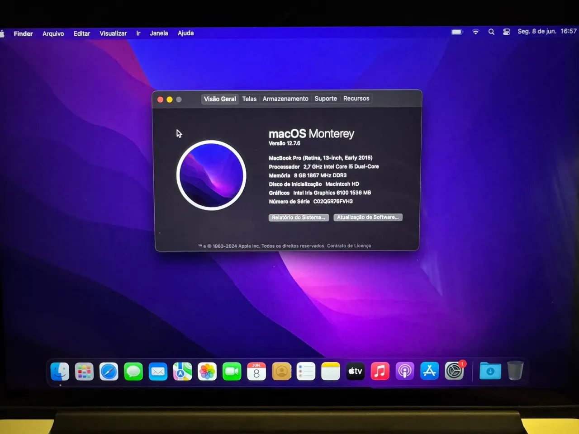
Task: Open the Editar menu
Action: [82, 33]
